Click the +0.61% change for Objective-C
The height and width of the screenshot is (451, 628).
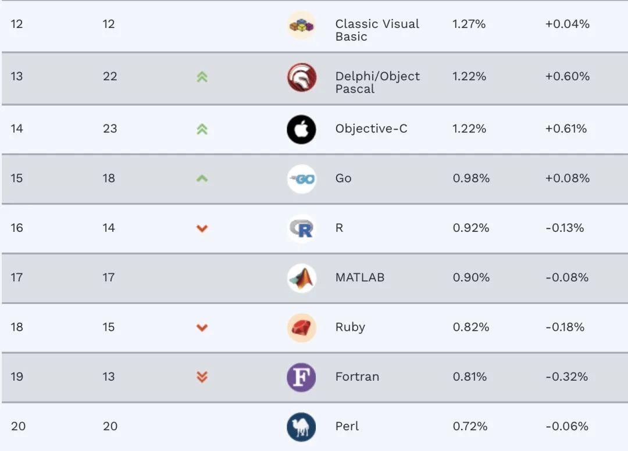coord(566,129)
